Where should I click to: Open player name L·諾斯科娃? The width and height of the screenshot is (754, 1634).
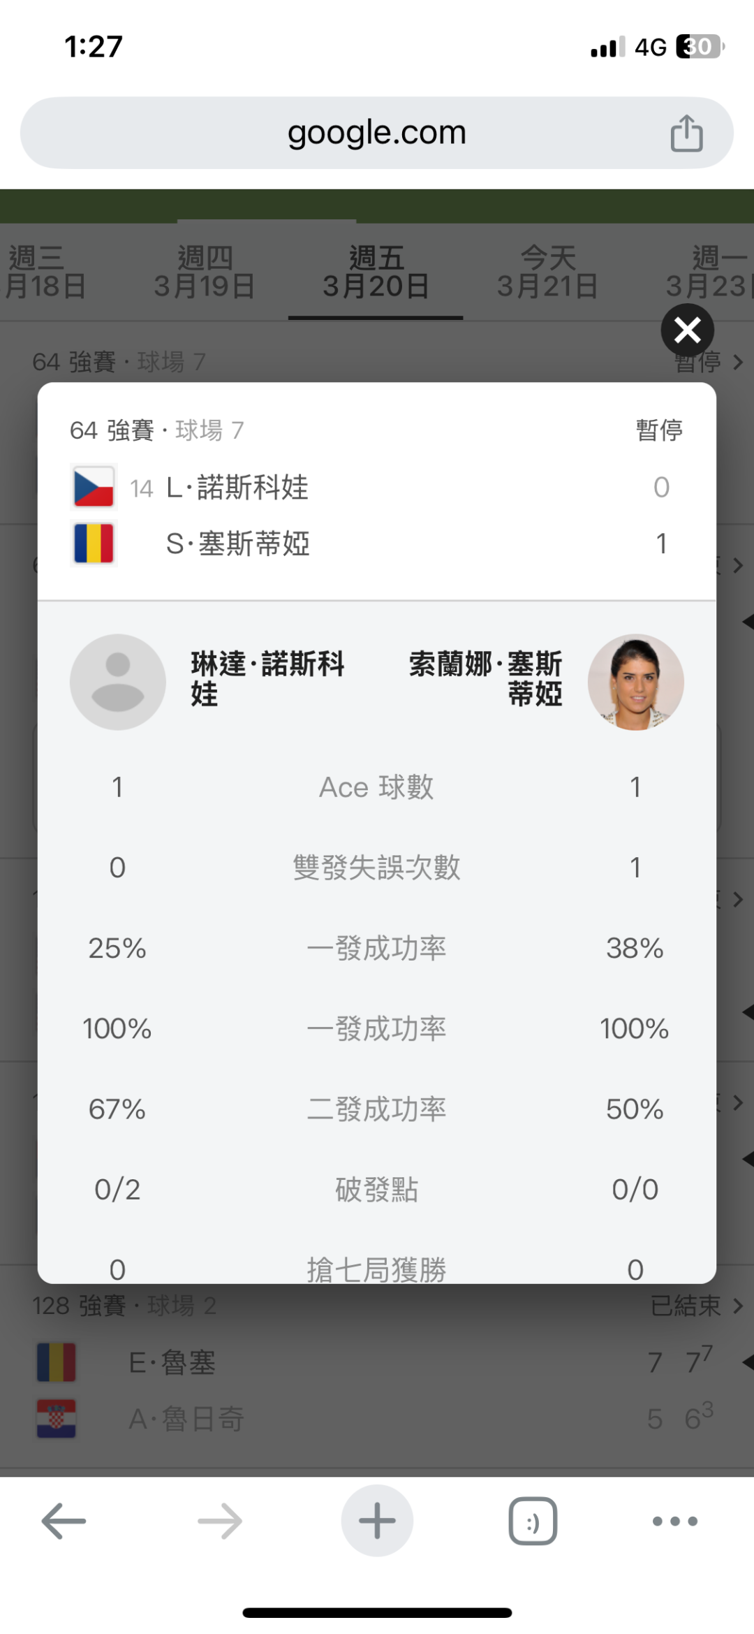pyautogui.click(x=237, y=488)
